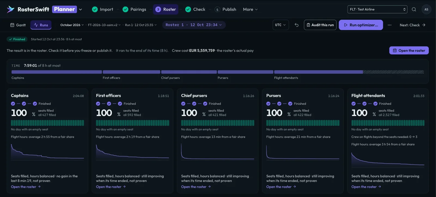Screen dimensions: 436x197
Task: Expand the Roster 1 · 12 Oct 23:34 selector
Action: (194, 25)
